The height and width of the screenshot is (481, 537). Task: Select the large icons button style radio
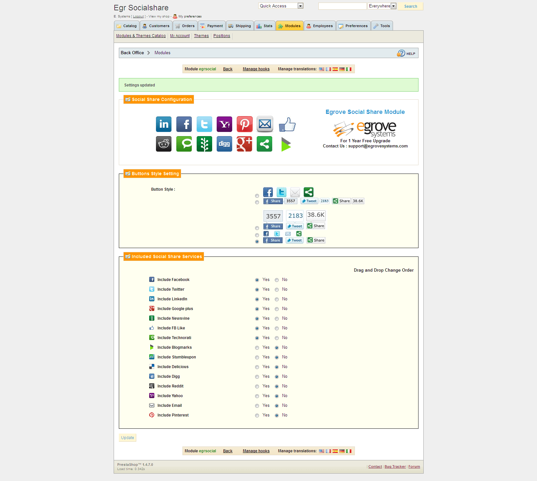(x=257, y=196)
